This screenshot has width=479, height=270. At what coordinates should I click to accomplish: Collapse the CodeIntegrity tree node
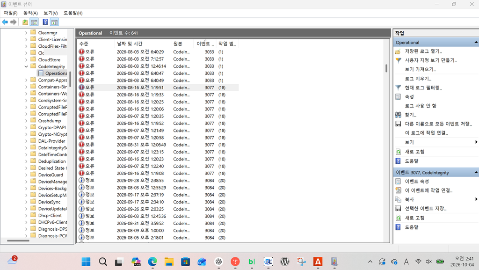point(26,66)
